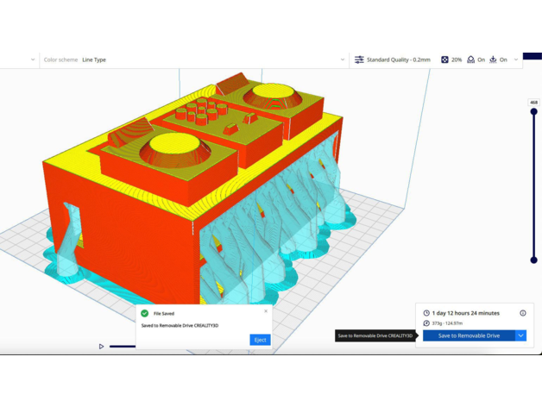Open the save options arrow dropdown
This screenshot has width=542, height=407.
[520, 335]
